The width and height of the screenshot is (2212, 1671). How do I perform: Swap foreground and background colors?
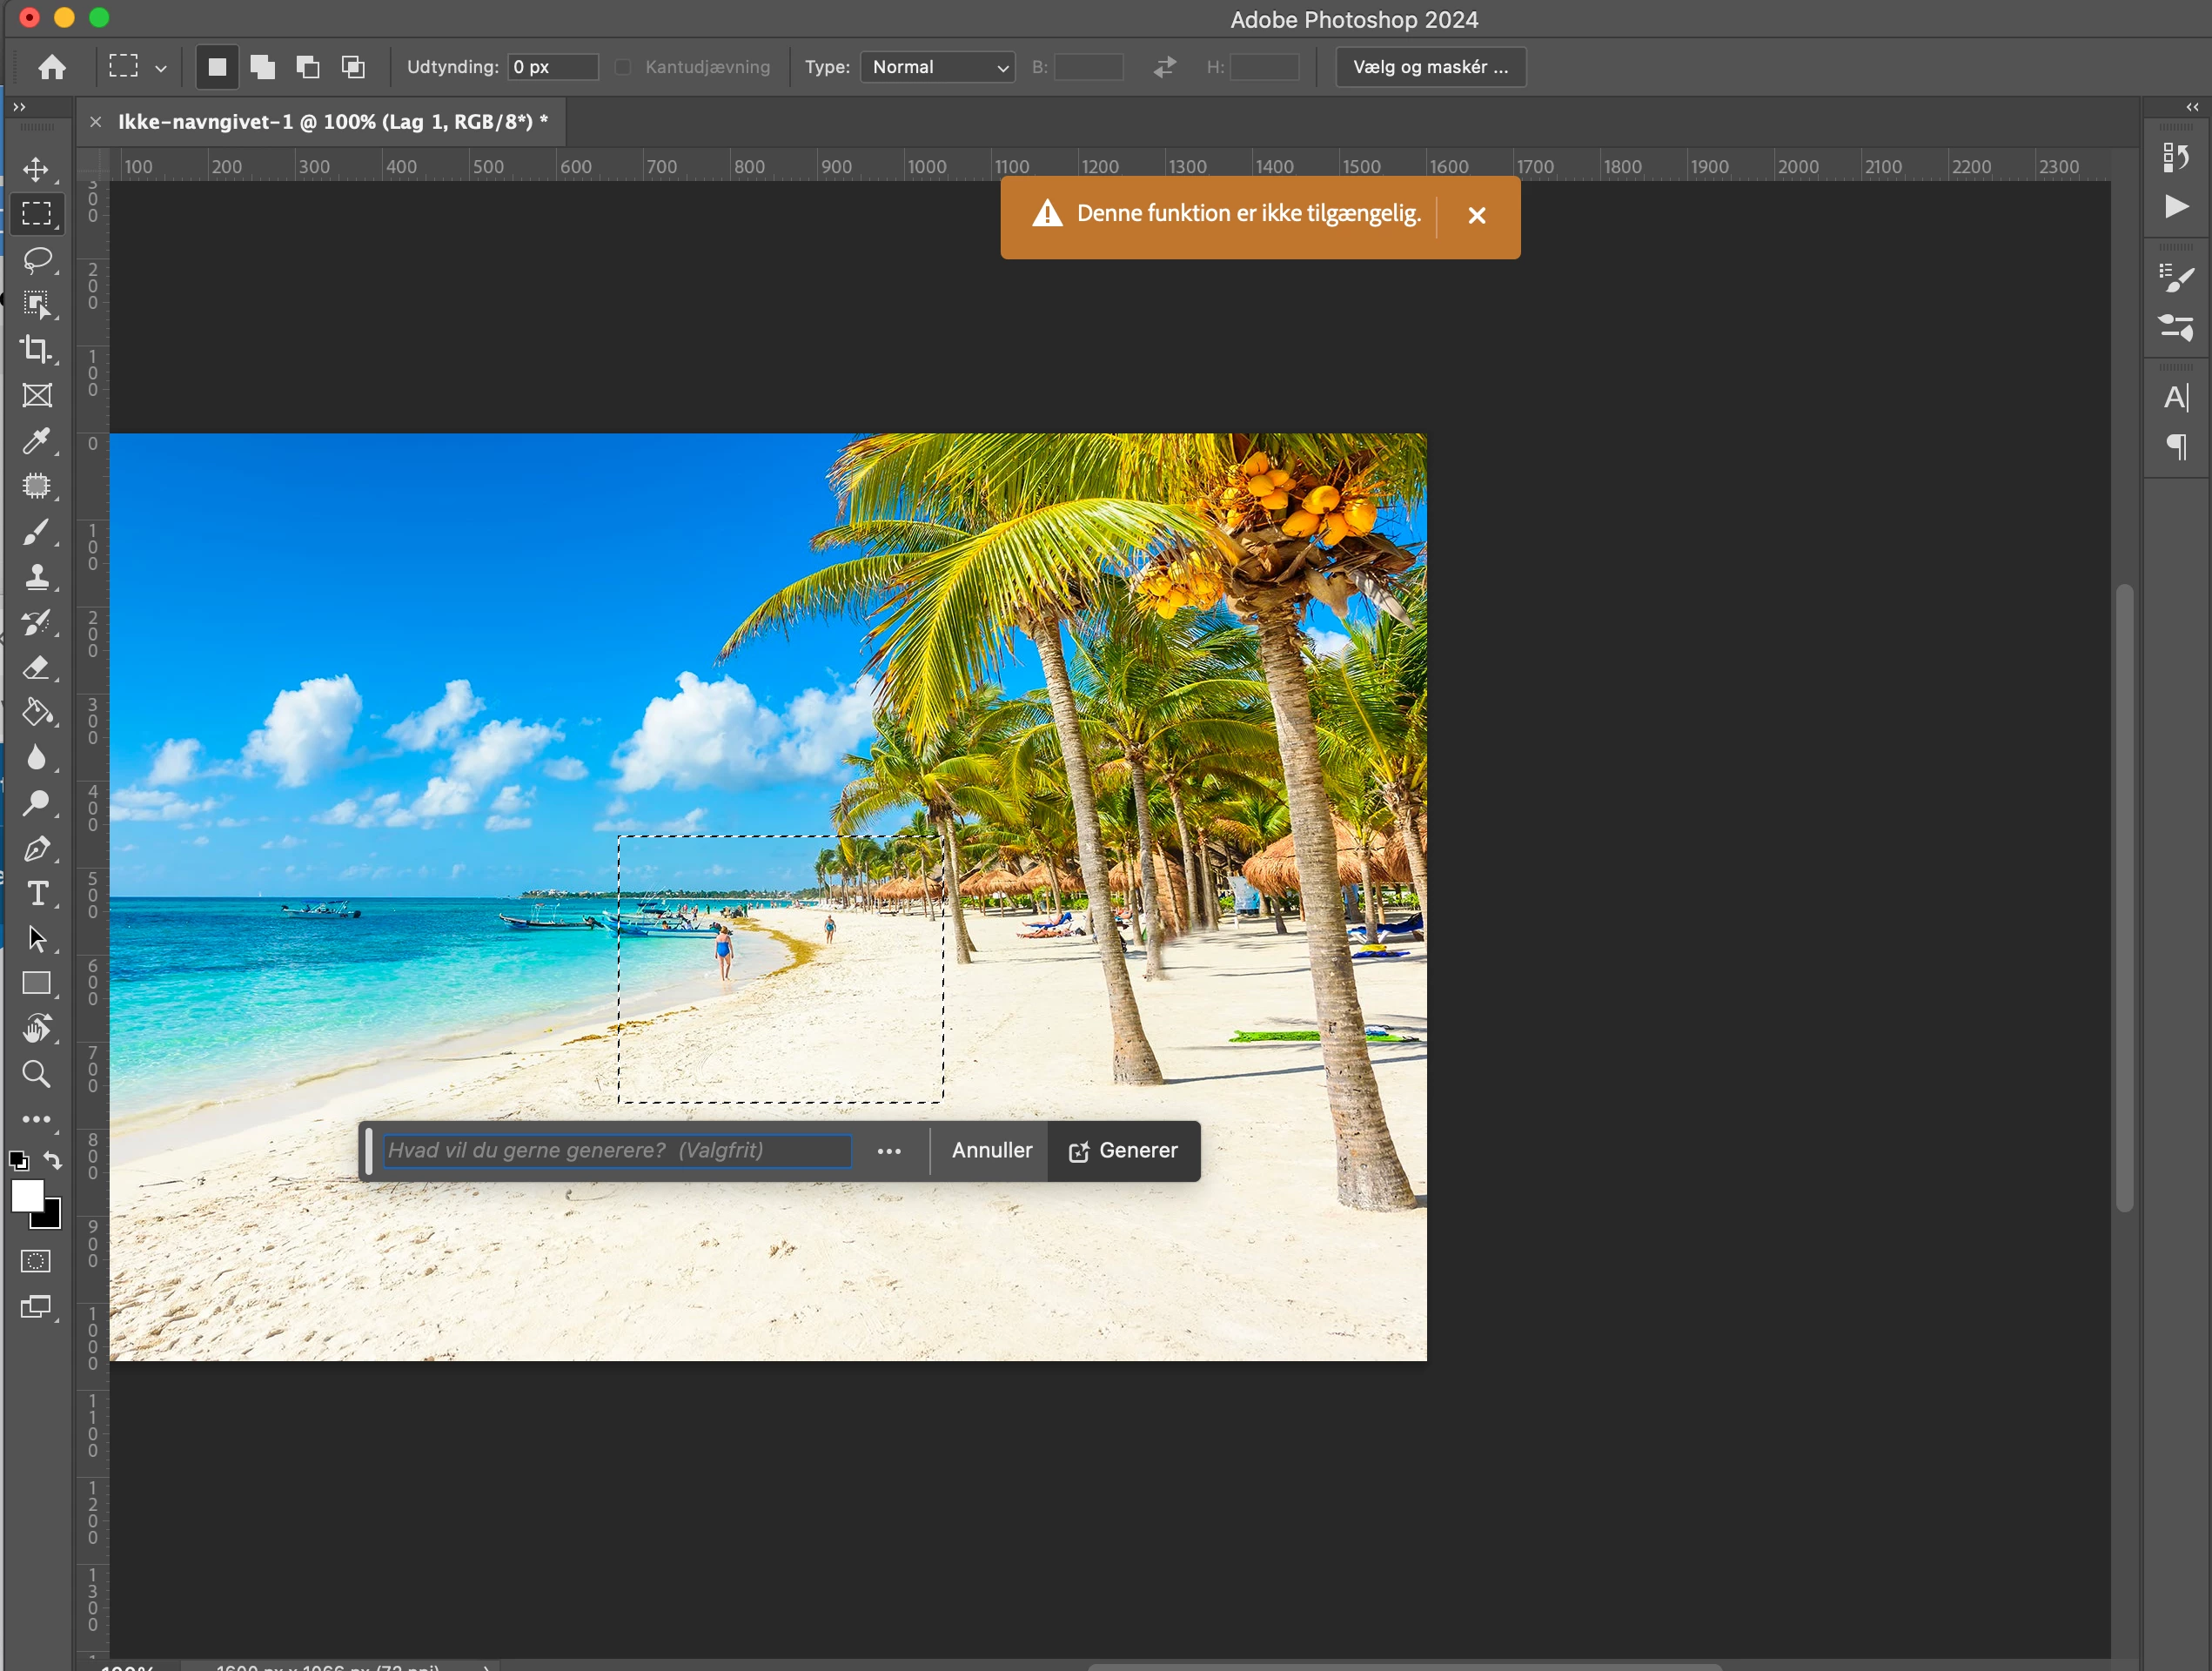pyautogui.click(x=53, y=1160)
